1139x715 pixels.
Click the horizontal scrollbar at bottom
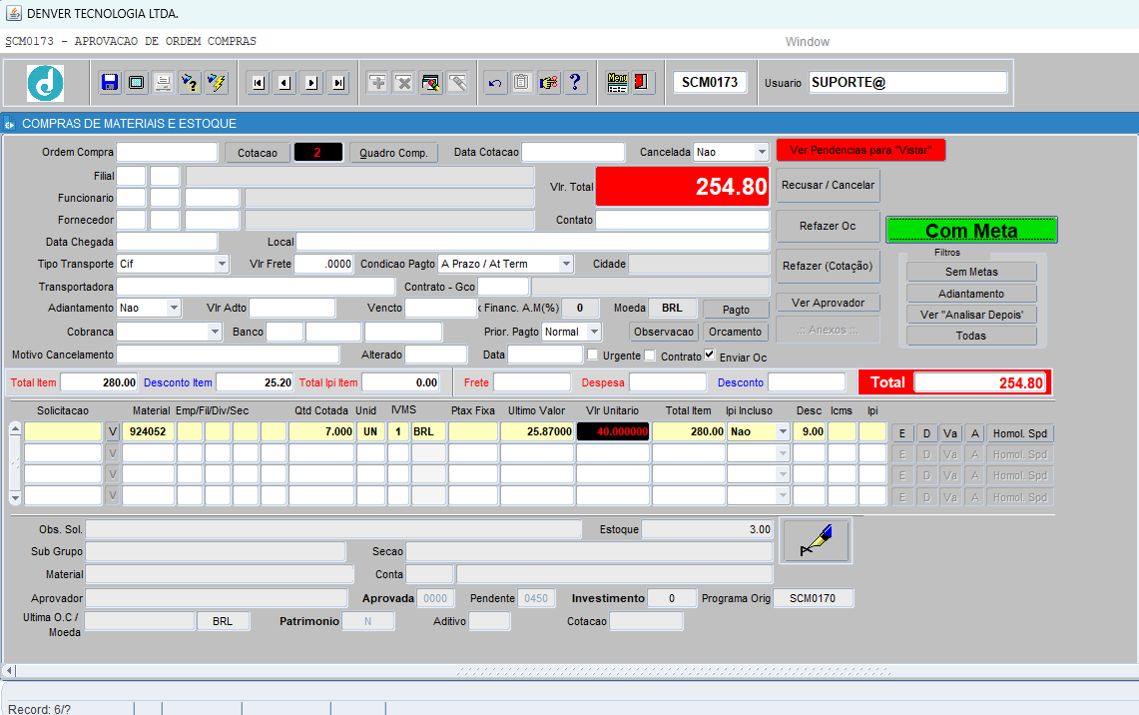pos(569,671)
